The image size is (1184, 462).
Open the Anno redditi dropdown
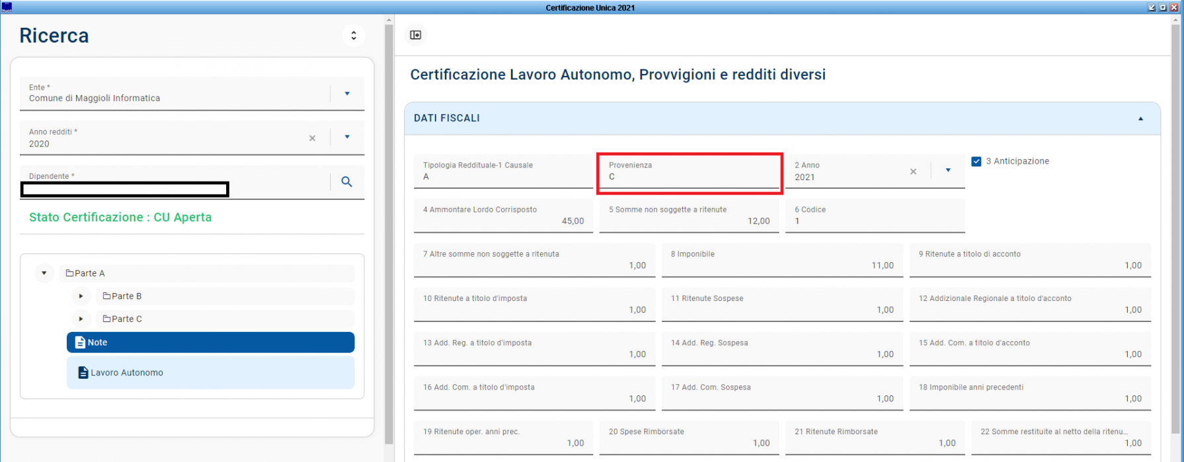347,137
